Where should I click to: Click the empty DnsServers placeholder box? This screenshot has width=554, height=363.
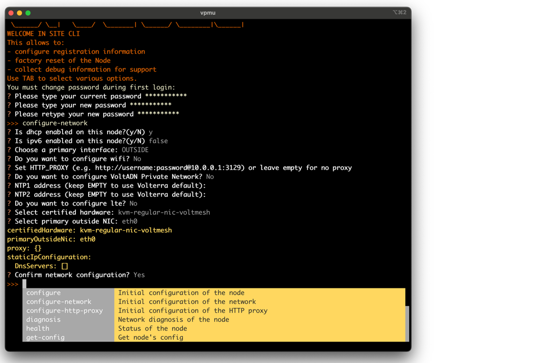65,266
